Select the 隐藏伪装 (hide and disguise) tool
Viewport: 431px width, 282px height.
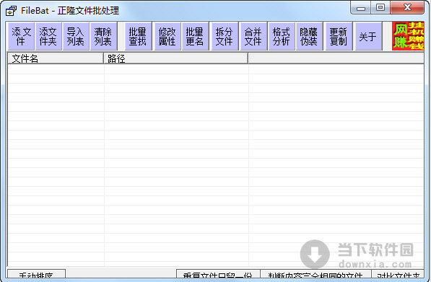(309, 36)
